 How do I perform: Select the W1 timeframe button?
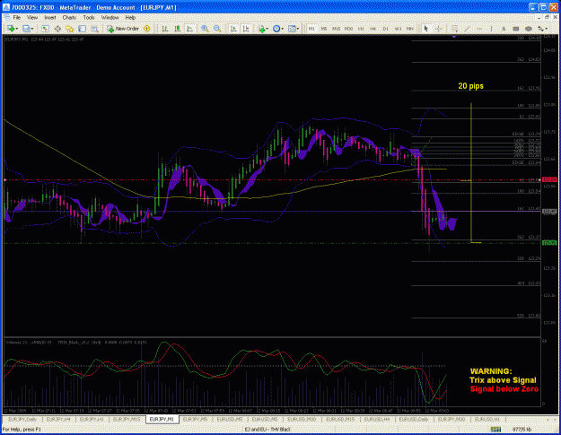[x=398, y=29]
